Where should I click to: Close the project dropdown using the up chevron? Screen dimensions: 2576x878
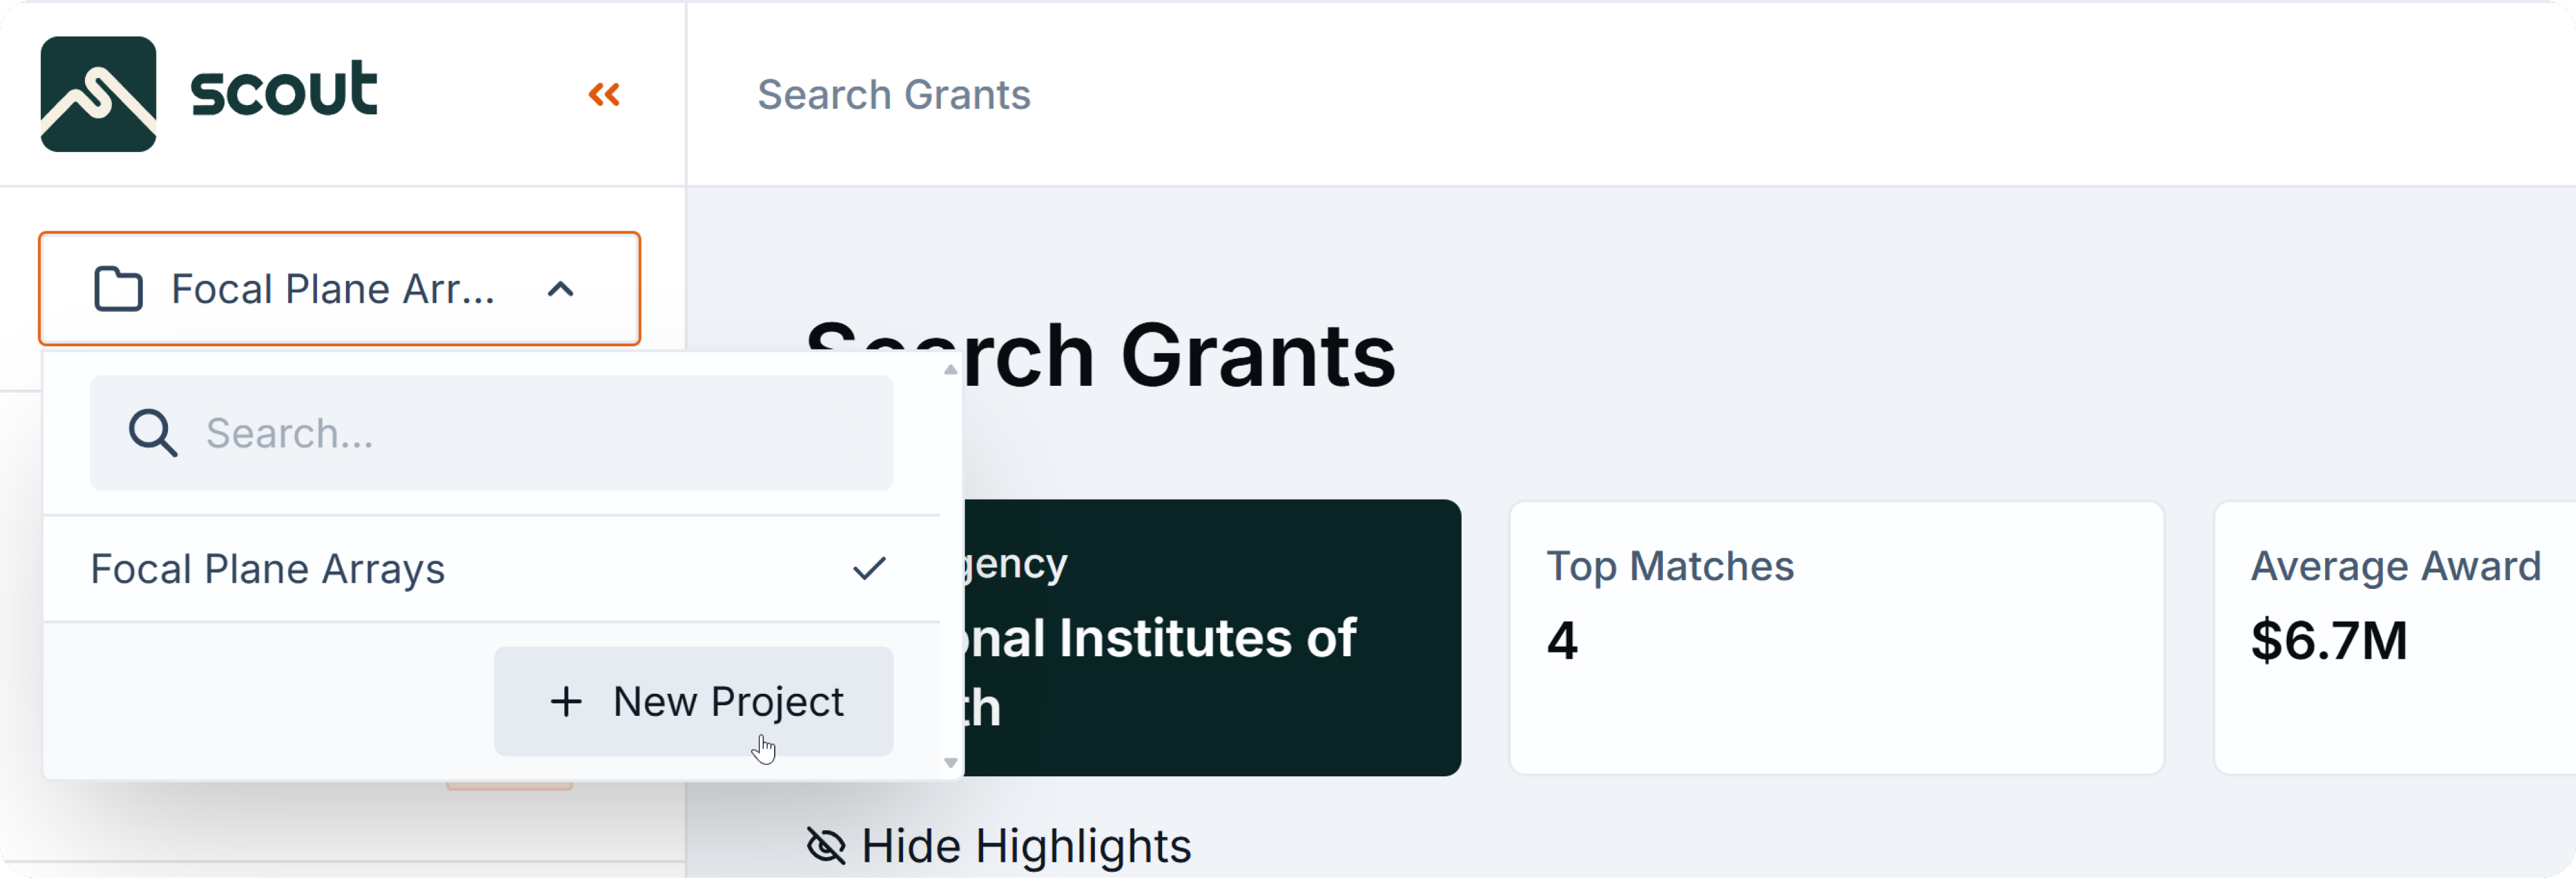(561, 290)
